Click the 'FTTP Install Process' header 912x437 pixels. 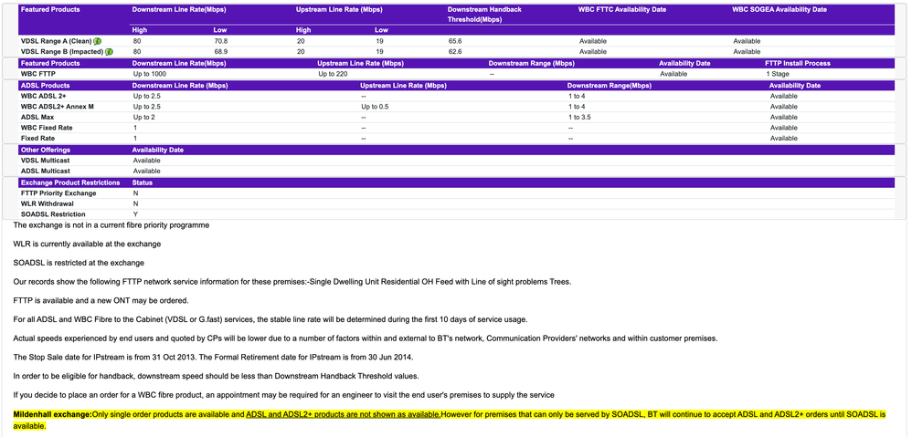[798, 63]
